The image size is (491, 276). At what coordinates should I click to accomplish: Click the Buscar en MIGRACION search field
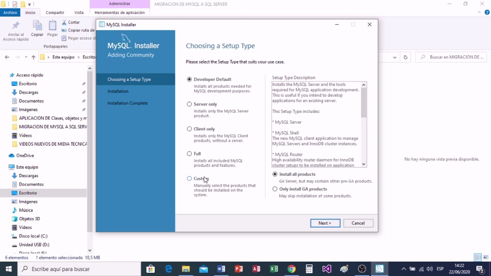click(451, 57)
